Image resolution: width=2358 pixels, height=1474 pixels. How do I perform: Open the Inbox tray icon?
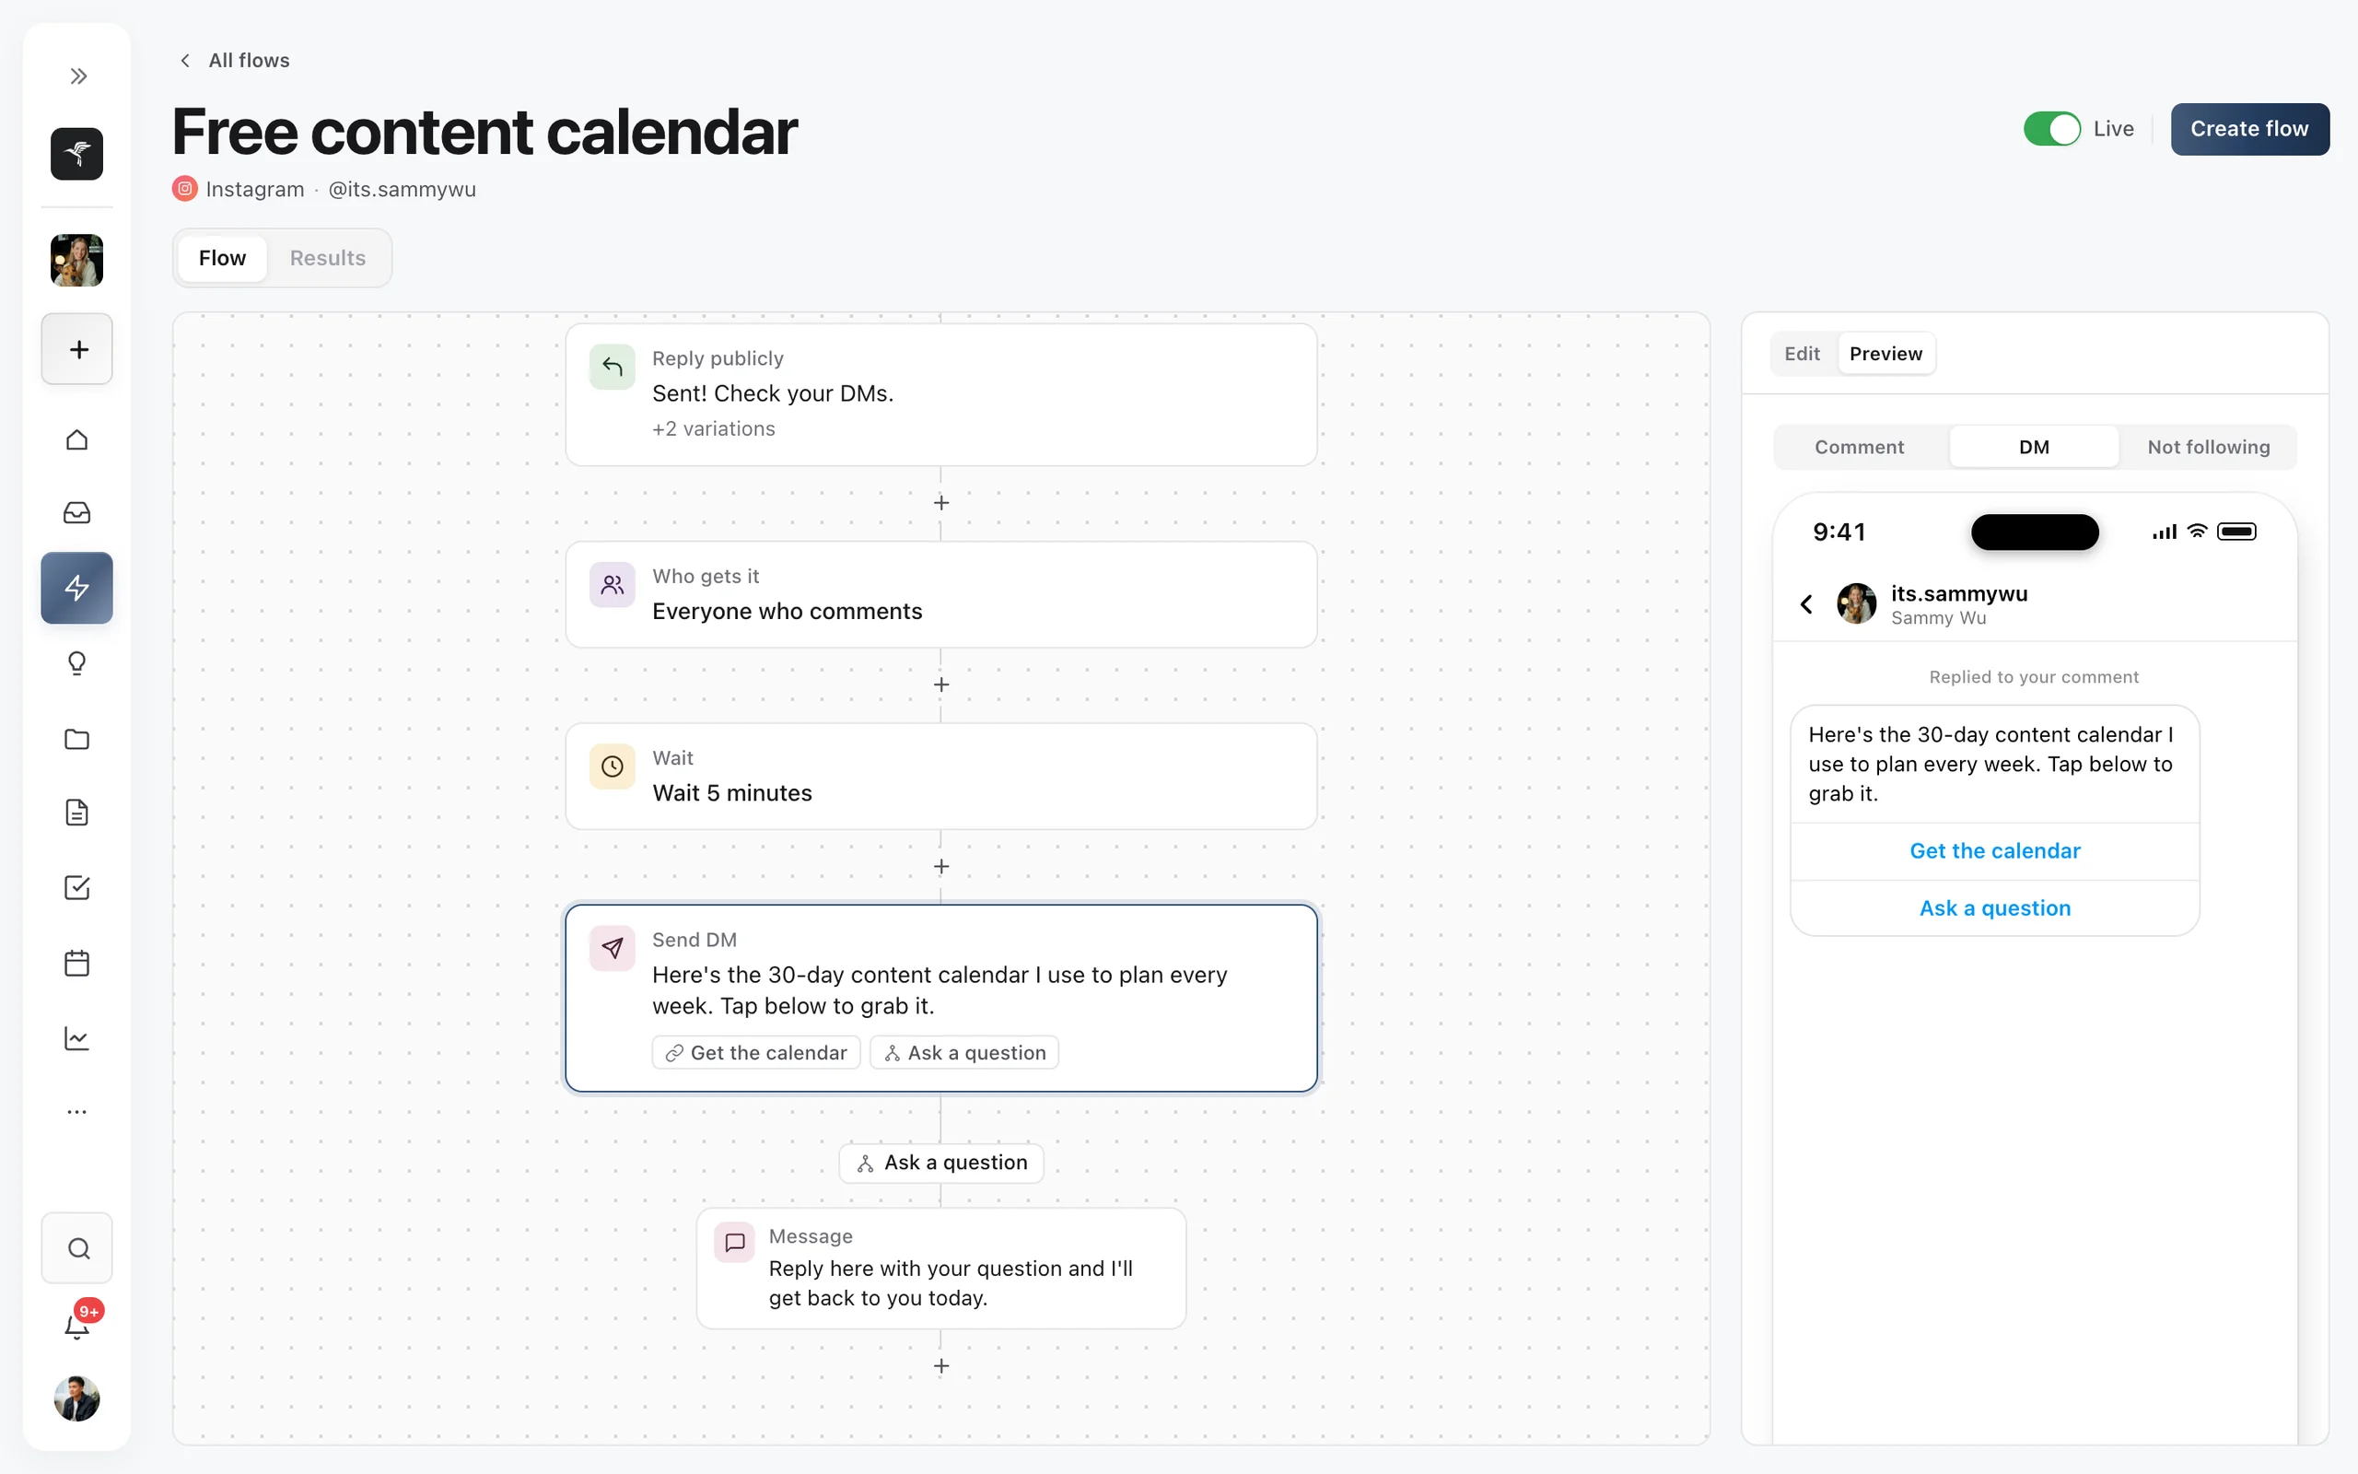[77, 513]
